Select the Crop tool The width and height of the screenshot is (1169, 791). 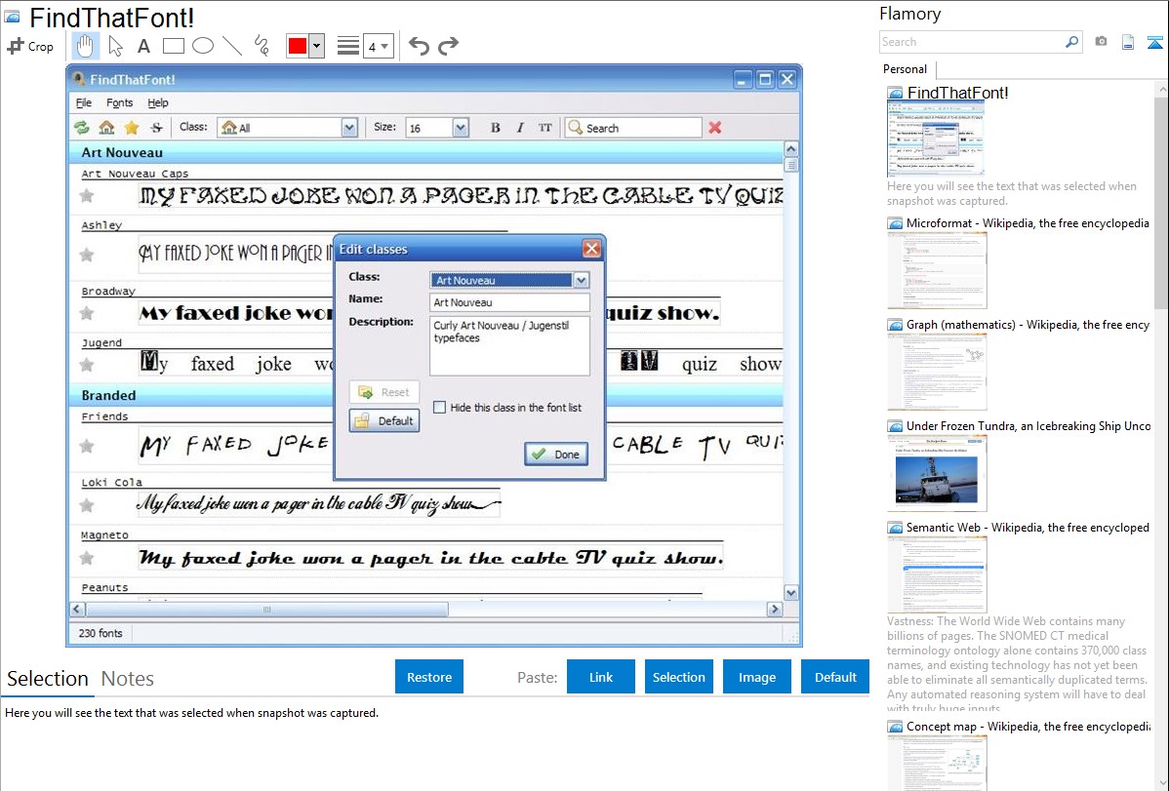pyautogui.click(x=30, y=46)
